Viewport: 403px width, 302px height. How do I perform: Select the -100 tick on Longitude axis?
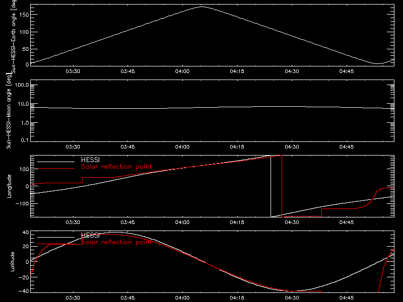click(x=22, y=203)
